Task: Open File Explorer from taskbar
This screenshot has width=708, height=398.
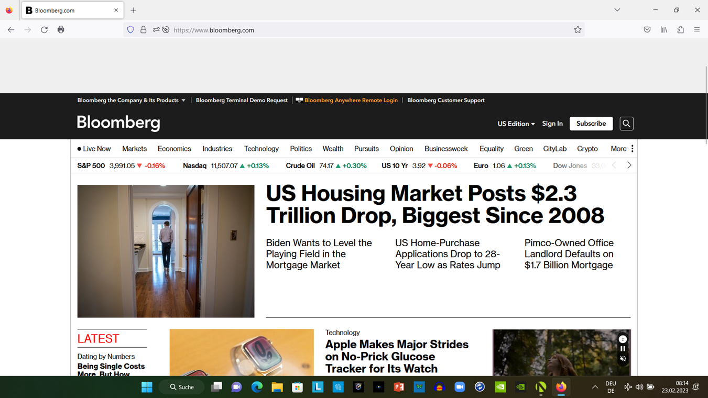Action: [277, 387]
